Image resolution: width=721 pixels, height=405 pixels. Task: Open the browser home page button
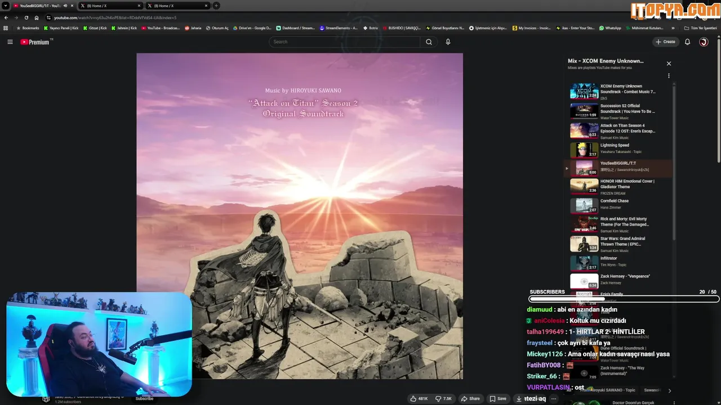point(37,17)
